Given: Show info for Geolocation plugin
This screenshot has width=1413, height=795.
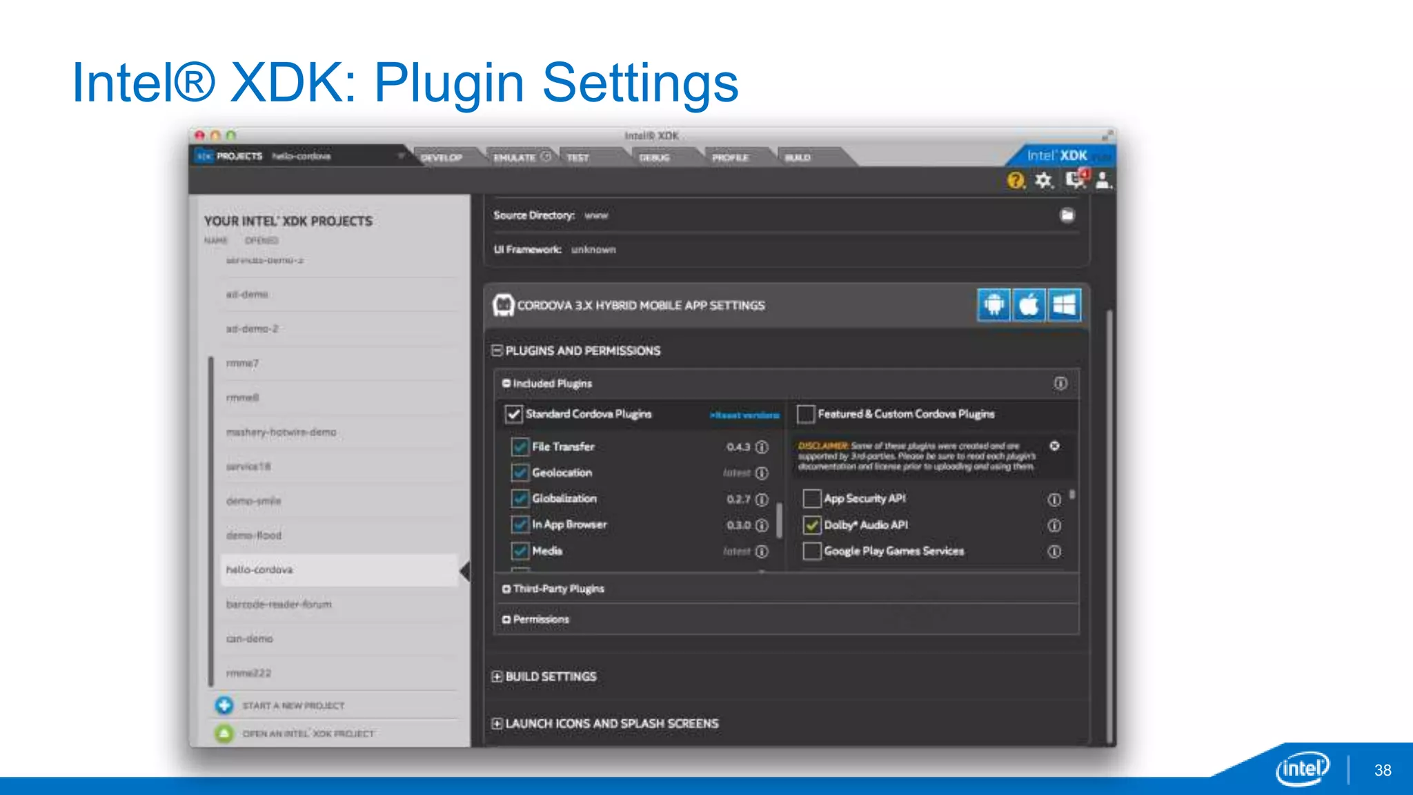Looking at the screenshot, I should click(x=762, y=473).
